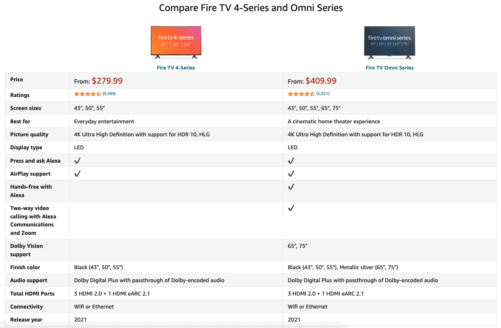501x328 pixels.
Task: Click the Screen sizes row label
Action: pyautogui.click(x=26, y=108)
